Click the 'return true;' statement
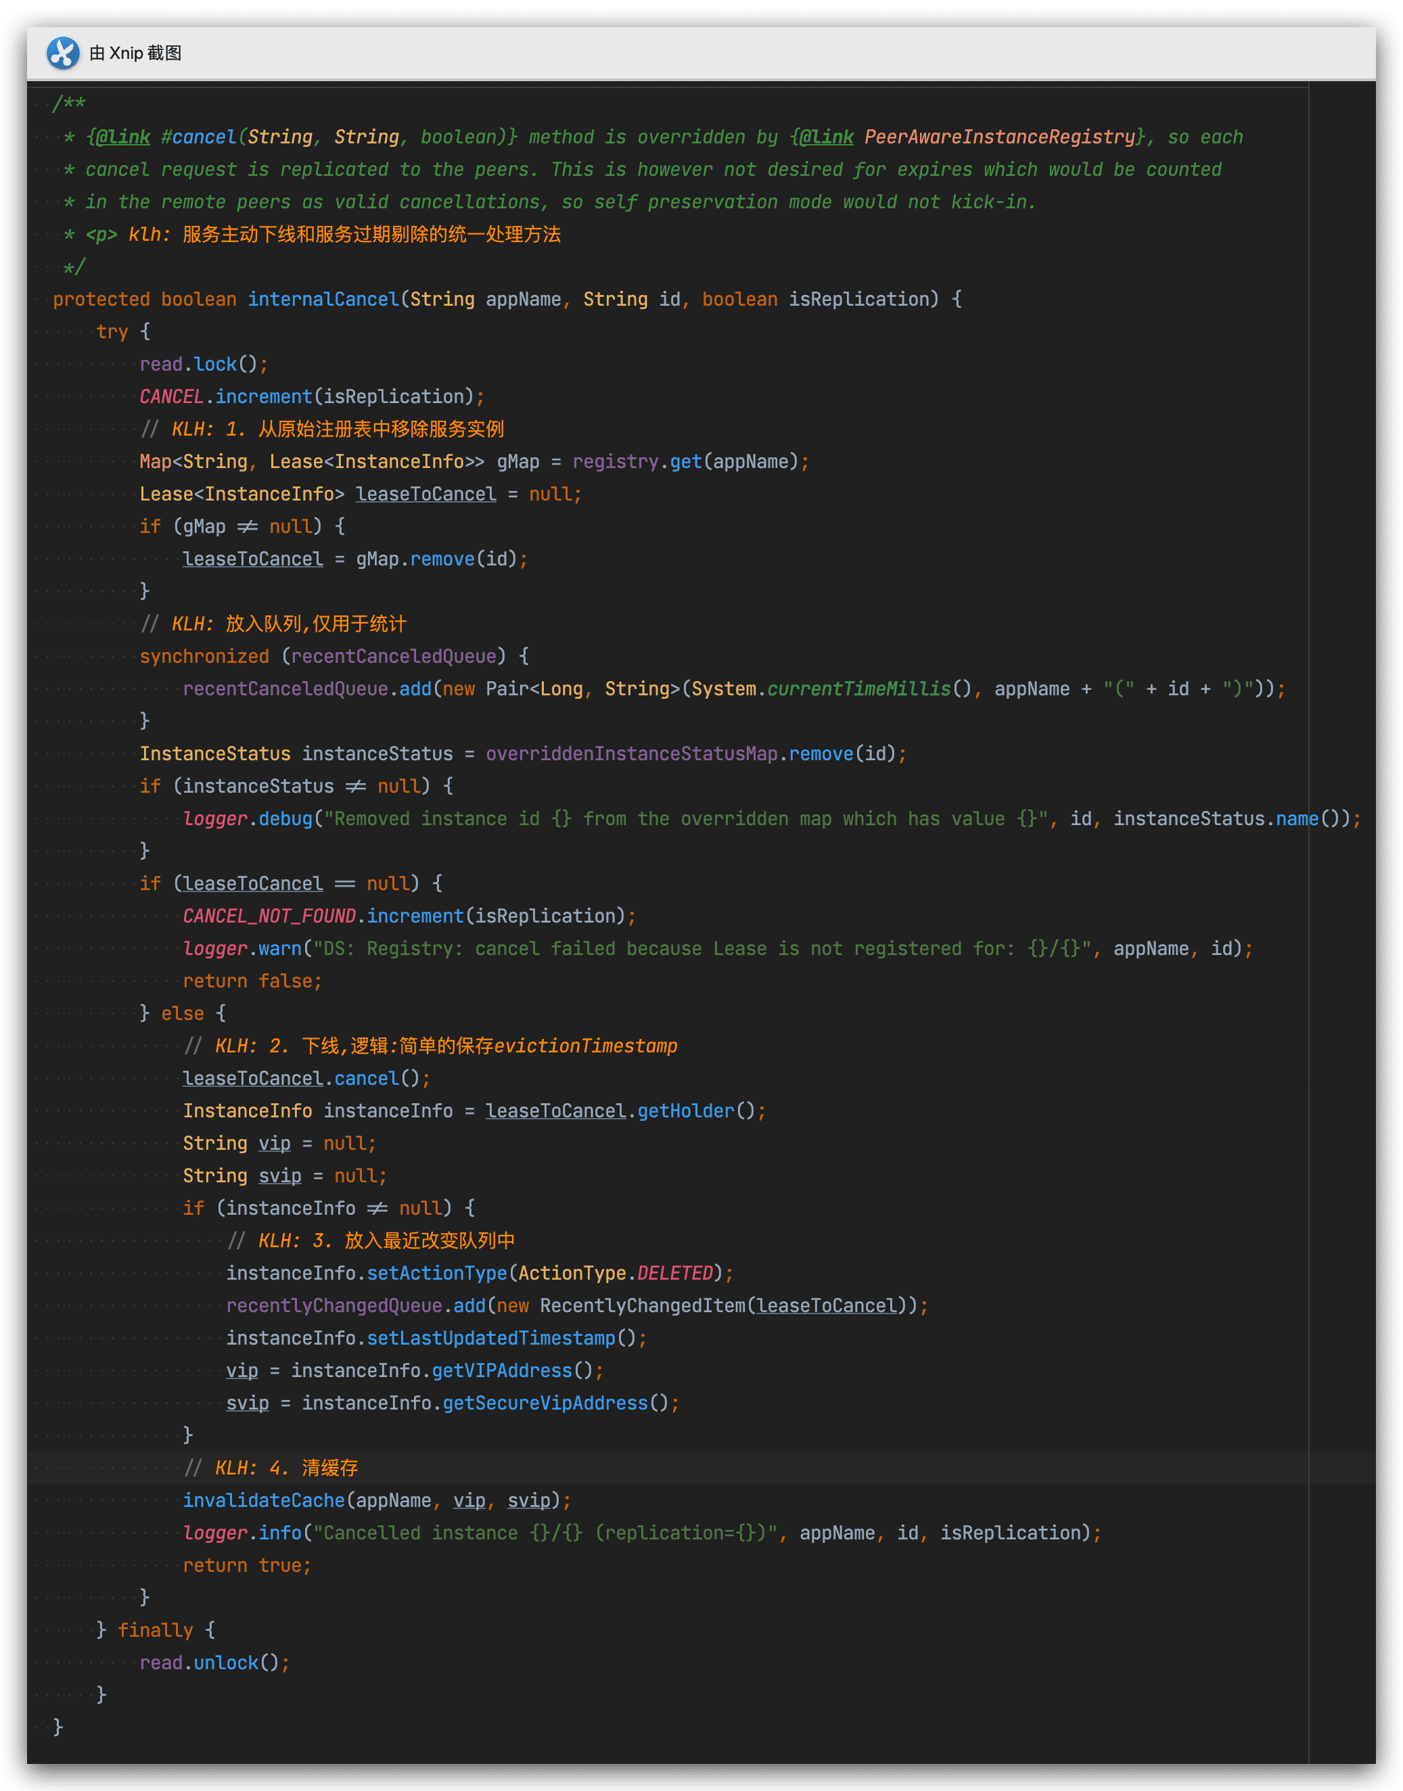The height and width of the screenshot is (1791, 1403). (248, 1566)
